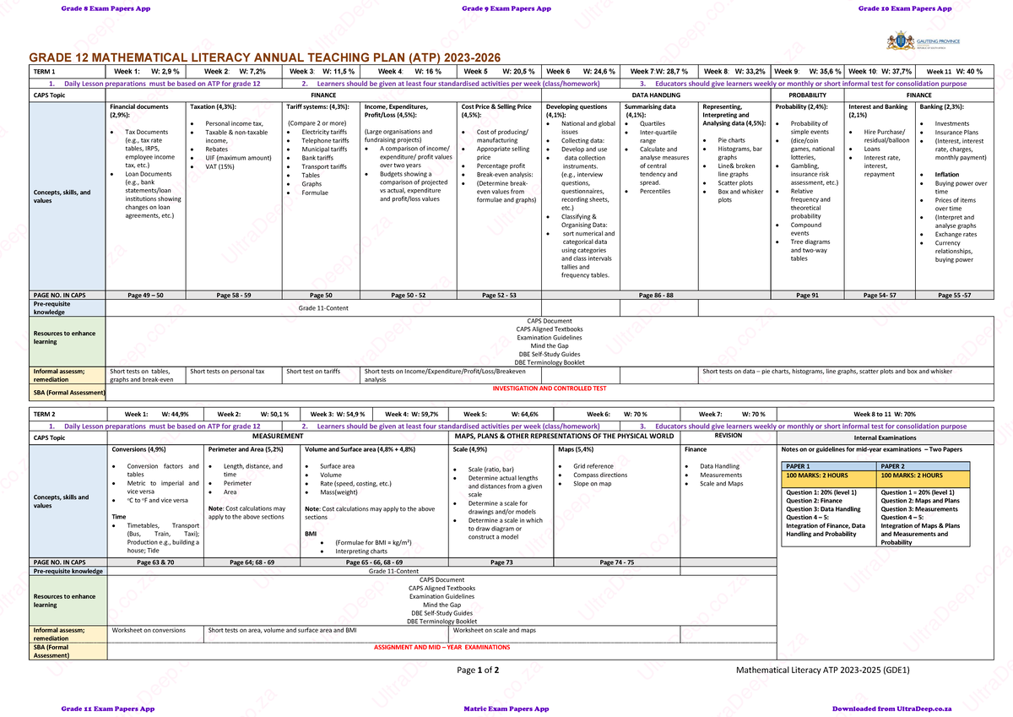Open the Grade 11 Exam Papers App link

pos(108,709)
